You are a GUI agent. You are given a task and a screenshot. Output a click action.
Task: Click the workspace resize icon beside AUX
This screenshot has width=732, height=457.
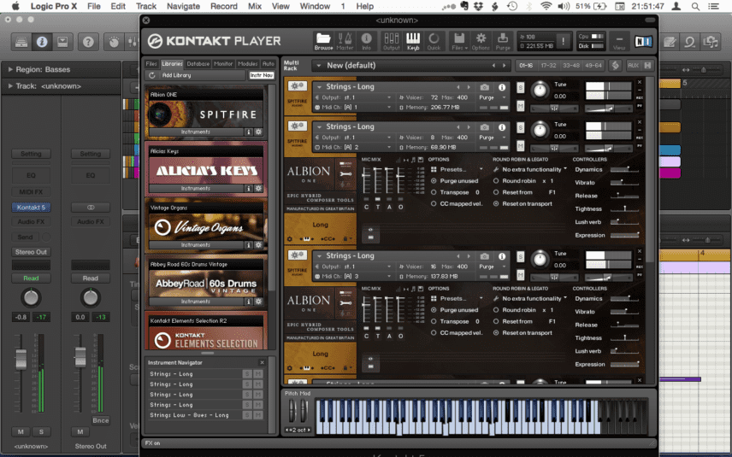616,65
